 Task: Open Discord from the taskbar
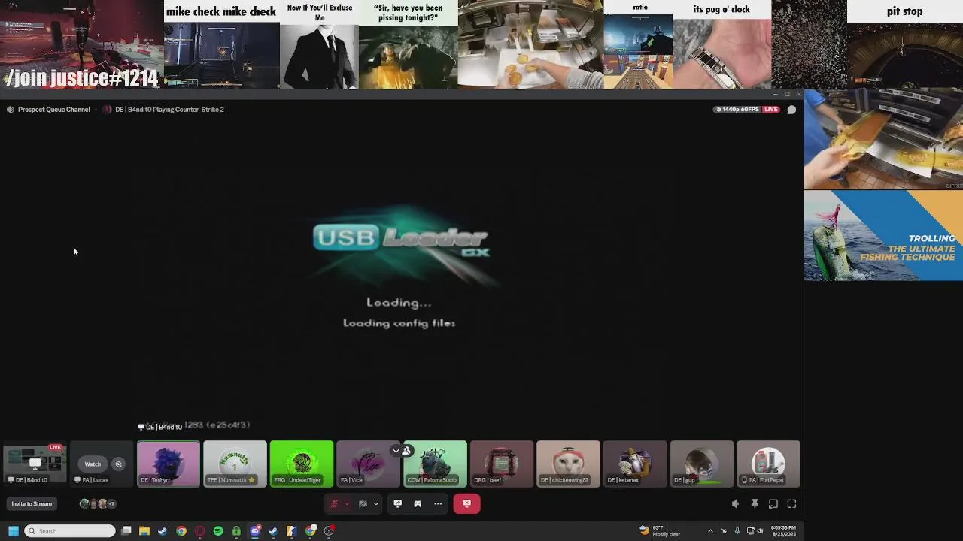coord(255,531)
